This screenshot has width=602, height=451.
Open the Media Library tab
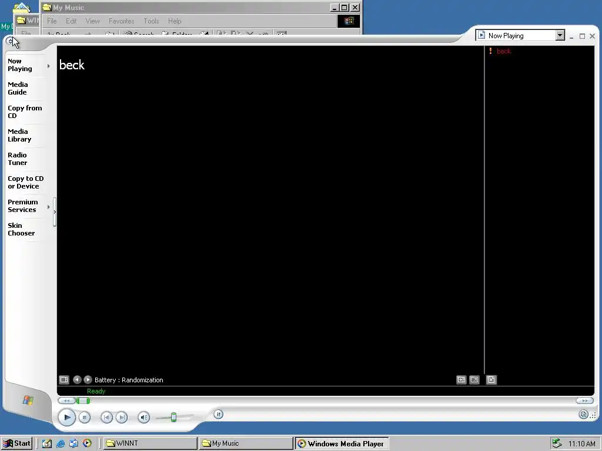pyautogui.click(x=19, y=135)
